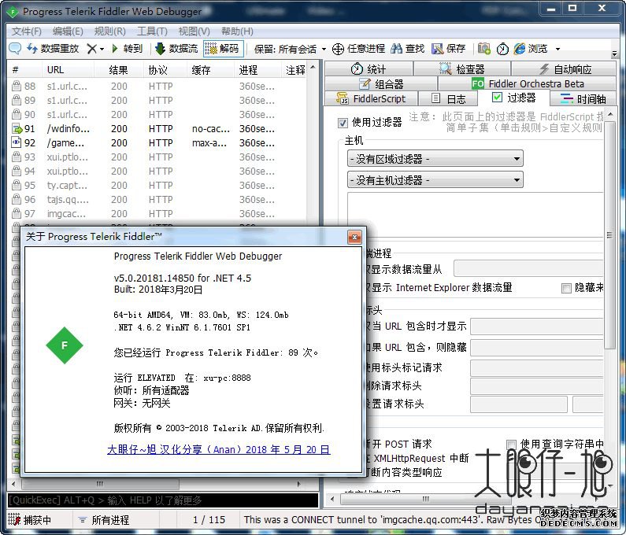Click the comment bubble toolbar icon
The width and height of the screenshot is (626, 535).
click(x=15, y=48)
